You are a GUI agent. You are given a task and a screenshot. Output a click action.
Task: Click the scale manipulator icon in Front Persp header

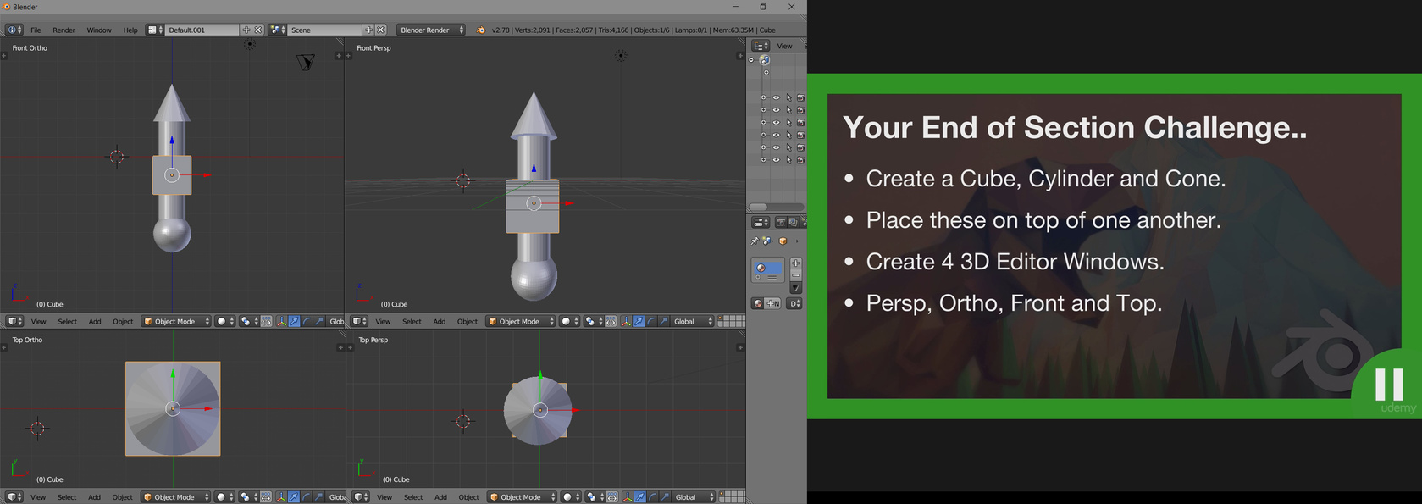664,322
